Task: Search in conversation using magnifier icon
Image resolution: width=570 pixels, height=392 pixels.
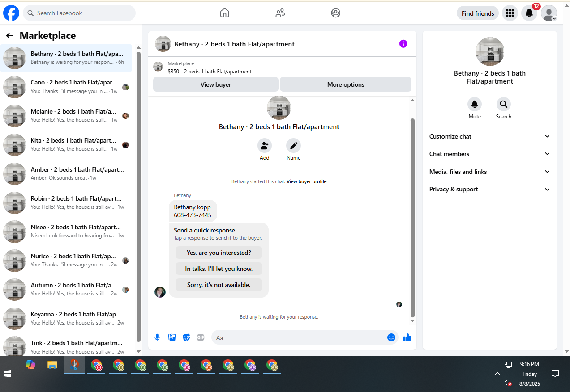Action: (x=504, y=104)
